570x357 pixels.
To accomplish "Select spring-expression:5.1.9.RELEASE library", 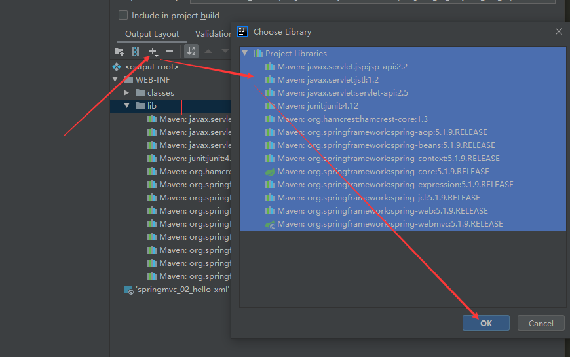I will pos(395,184).
